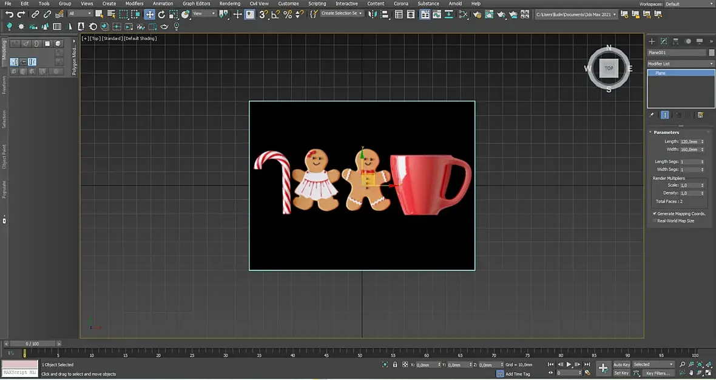This screenshot has height=380, width=716.
Task: Toggle Spinner Snap
Action: pos(299,14)
